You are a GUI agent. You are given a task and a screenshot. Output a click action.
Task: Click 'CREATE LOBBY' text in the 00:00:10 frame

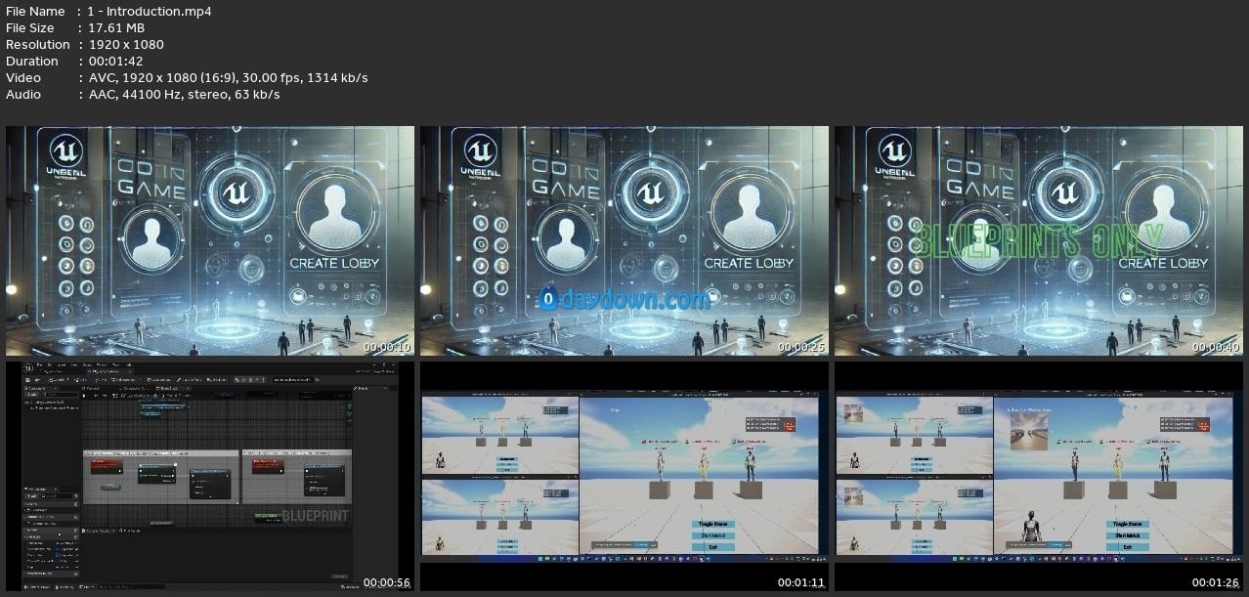(334, 263)
